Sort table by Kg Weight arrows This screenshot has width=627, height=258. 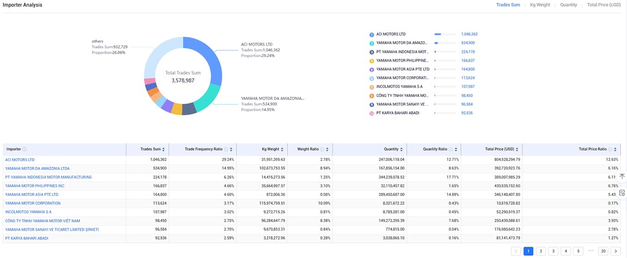282,149
